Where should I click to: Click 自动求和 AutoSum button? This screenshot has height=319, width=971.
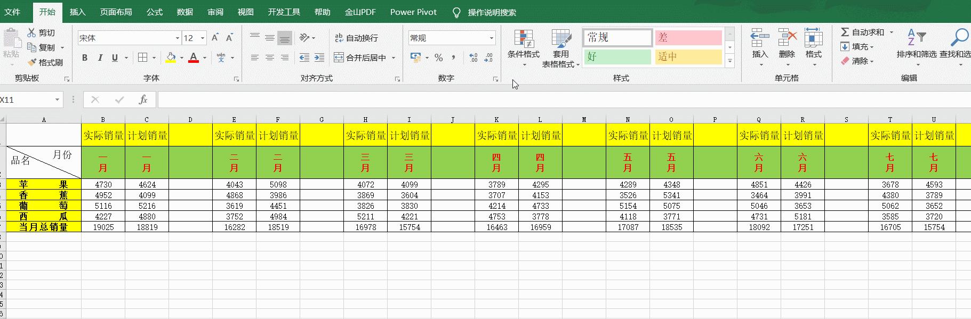[862, 32]
